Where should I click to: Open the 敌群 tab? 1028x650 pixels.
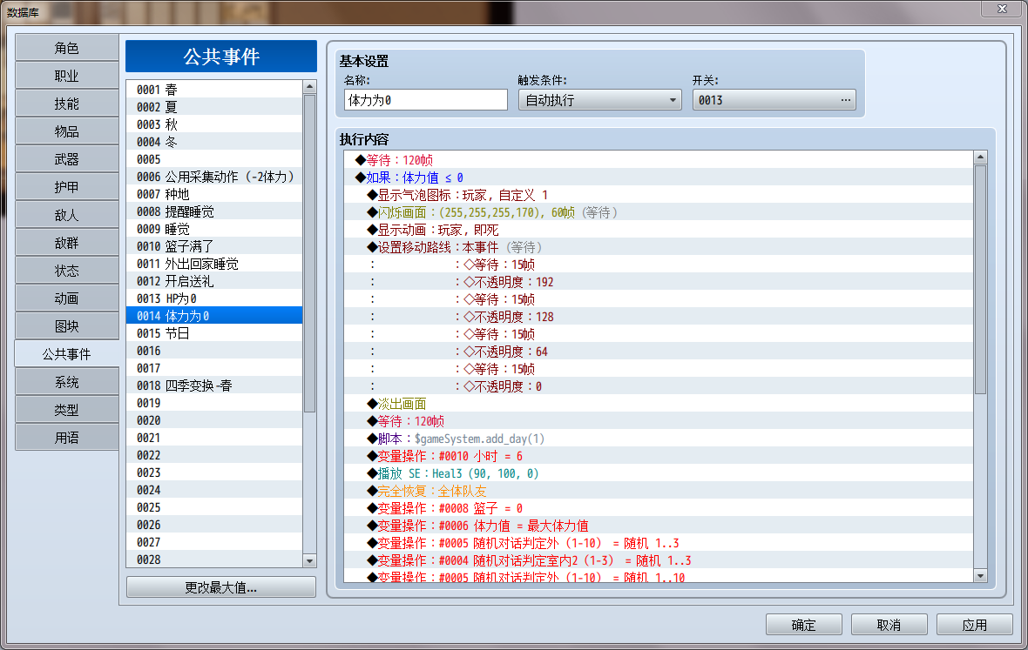click(66, 243)
